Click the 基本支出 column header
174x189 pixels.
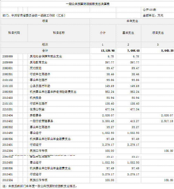pyautogui.click(x=128, y=33)
